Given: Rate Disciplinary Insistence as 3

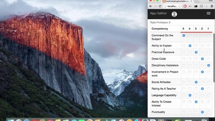Looking at the screenshot, I should (196, 66).
